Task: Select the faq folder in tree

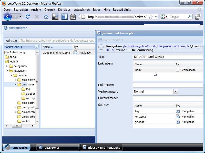Action: click(x=28, y=89)
